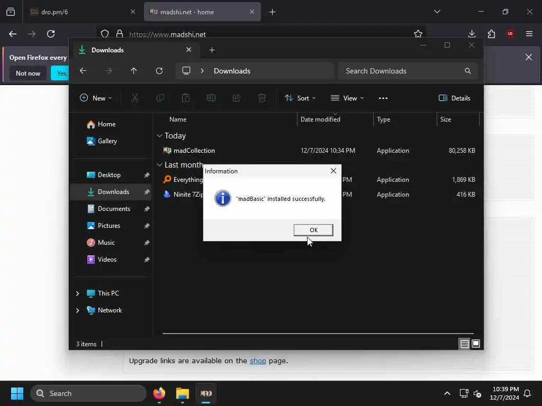Viewport: 542px width, 406px height.
Task: Click the Cut scissors icon
Action: [x=135, y=98]
